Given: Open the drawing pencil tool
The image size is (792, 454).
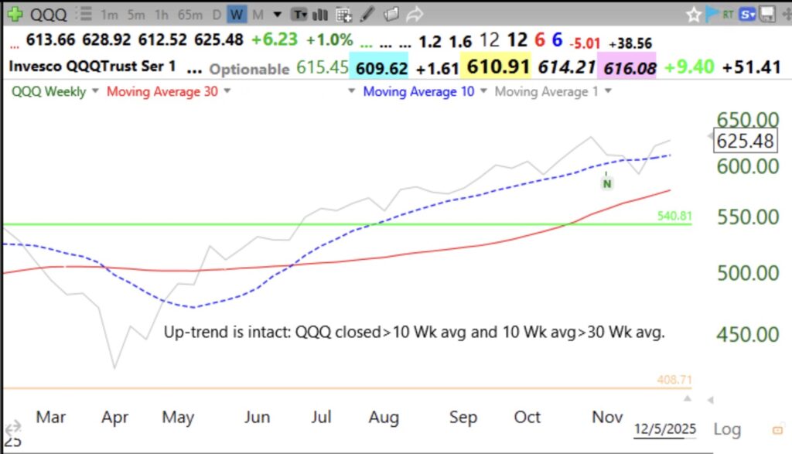Looking at the screenshot, I should pyautogui.click(x=367, y=13).
